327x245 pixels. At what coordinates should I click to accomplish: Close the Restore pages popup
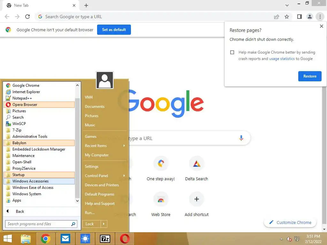click(x=321, y=26)
